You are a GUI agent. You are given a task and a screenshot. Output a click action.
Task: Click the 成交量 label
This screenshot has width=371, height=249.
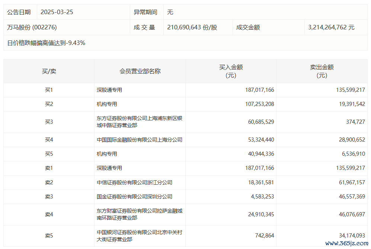pos(144,28)
